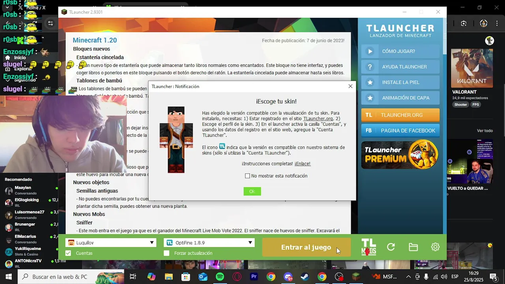Click the skin character preview image
The image size is (505, 284).
tap(176, 140)
